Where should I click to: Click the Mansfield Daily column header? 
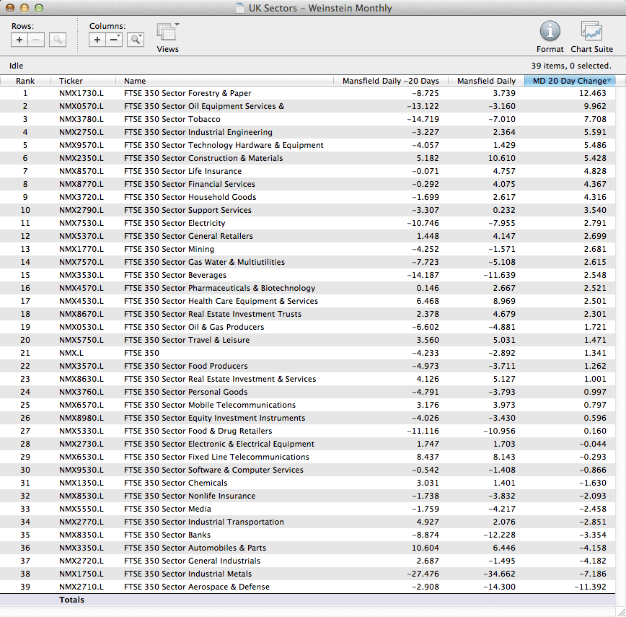(486, 81)
